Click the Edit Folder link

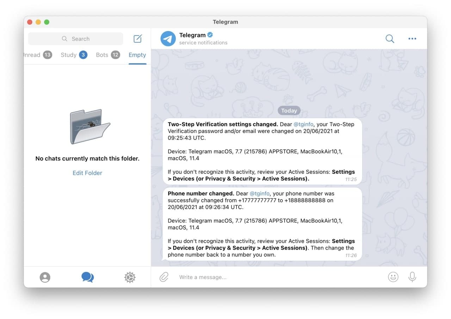pos(87,173)
